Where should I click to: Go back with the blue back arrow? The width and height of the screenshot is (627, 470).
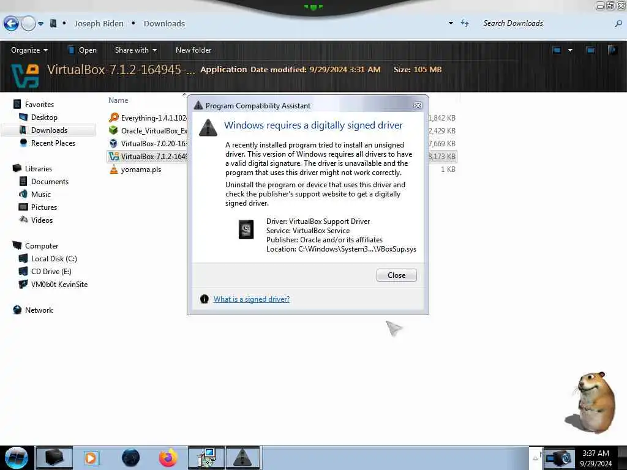click(x=11, y=24)
